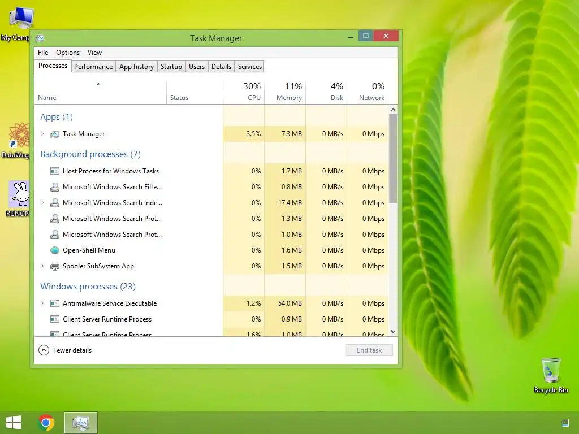Click Spooler SubSystem App printer icon

(55, 266)
